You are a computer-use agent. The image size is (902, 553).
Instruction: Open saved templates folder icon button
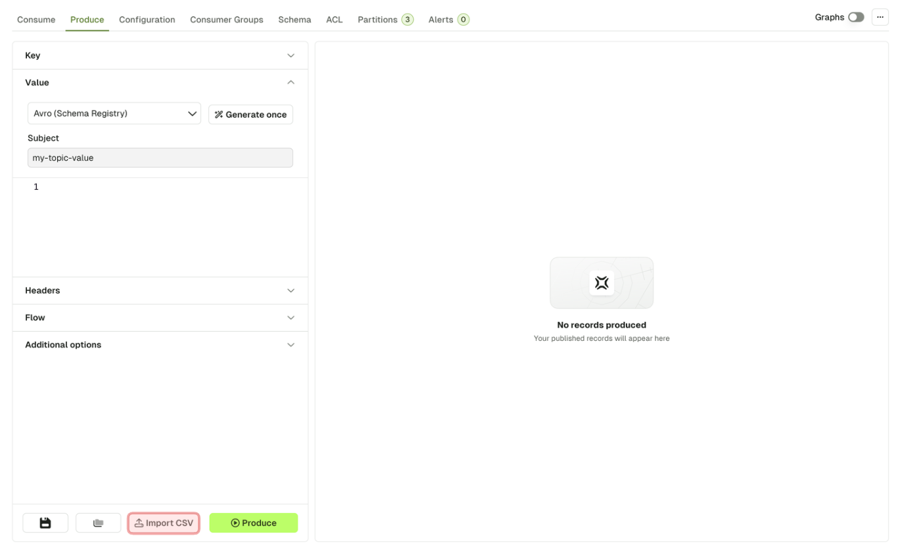[98, 523]
